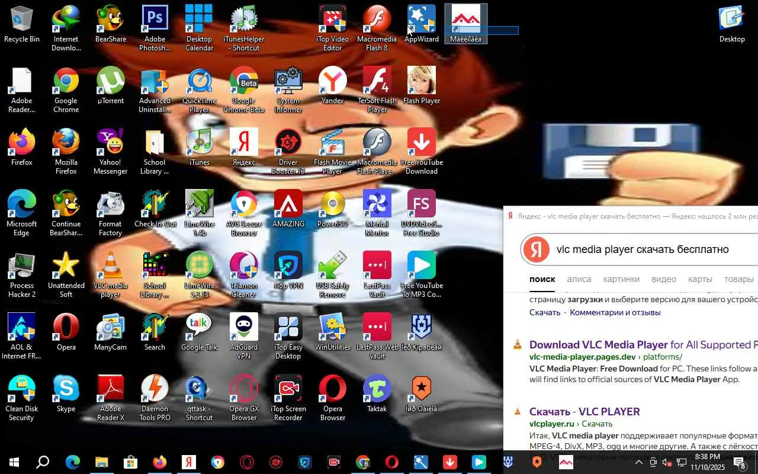
Task: Open 'Download VLC Media Player' search result
Action: (644, 345)
